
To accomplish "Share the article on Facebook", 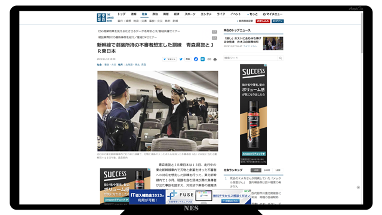I will pos(196,59).
